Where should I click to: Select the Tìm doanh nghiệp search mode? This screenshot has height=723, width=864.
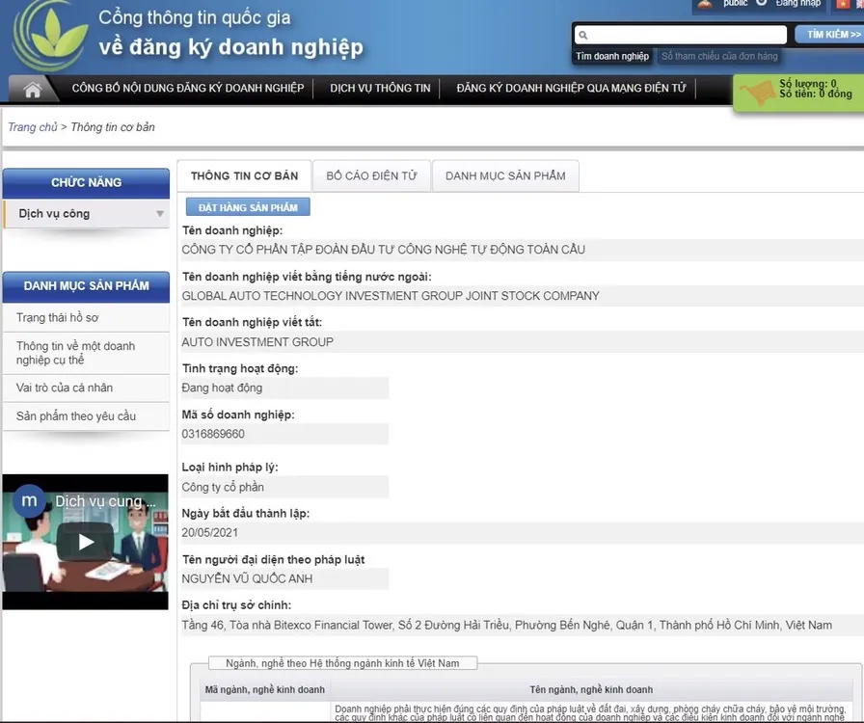click(x=612, y=57)
